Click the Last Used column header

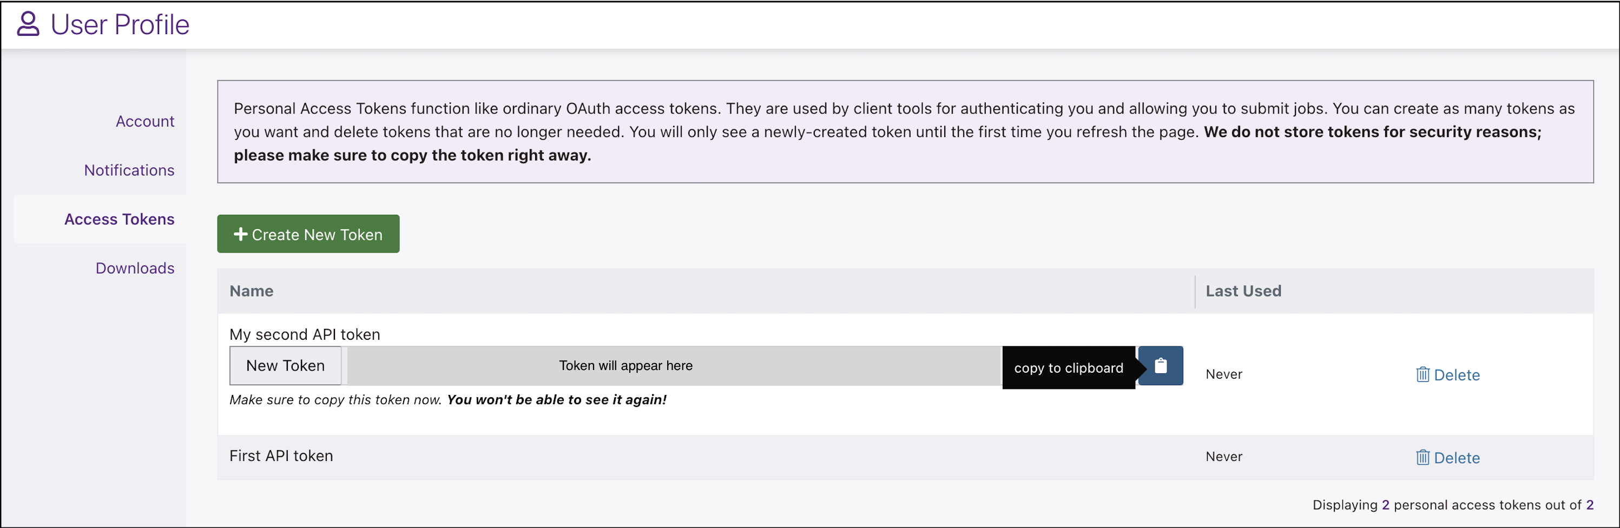point(1243,291)
